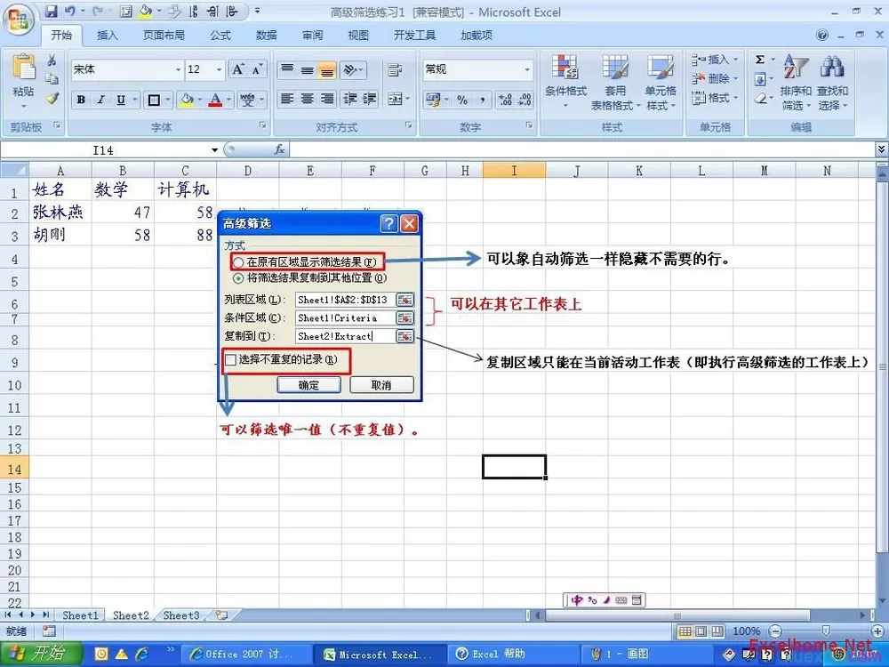Increase the font size
889x667 pixels.
point(238,69)
